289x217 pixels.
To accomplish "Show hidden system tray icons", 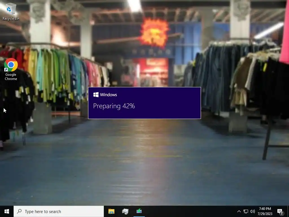I will click(239, 211).
